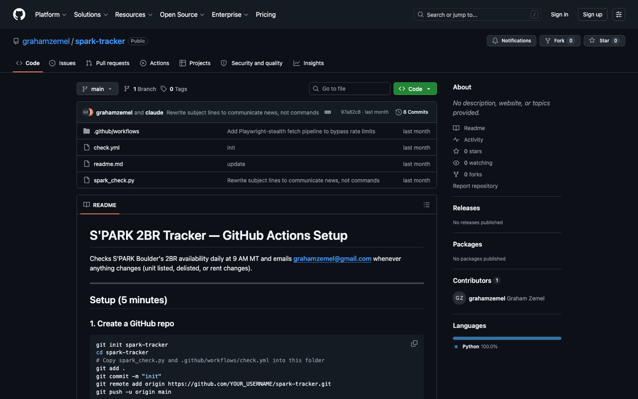Expand the Enterprise menu
Viewport: 638px width, 399px height.
(x=230, y=14)
